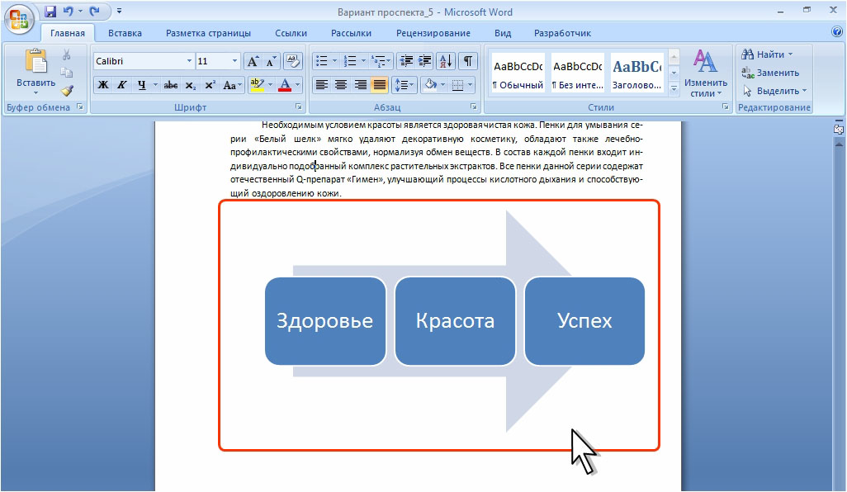
Task: Expand highlight color dropdown arrow
Action: click(271, 85)
